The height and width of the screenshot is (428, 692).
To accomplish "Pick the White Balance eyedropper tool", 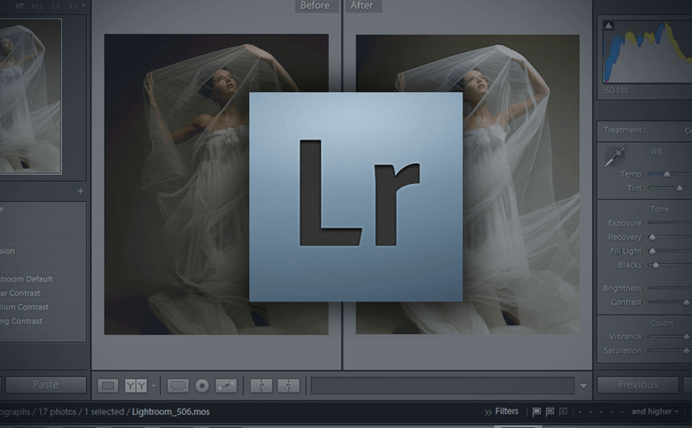I will coord(614,156).
